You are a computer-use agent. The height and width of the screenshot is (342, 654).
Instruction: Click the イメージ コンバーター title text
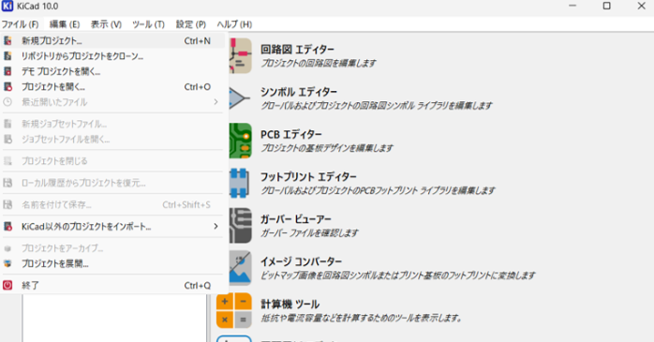click(301, 262)
